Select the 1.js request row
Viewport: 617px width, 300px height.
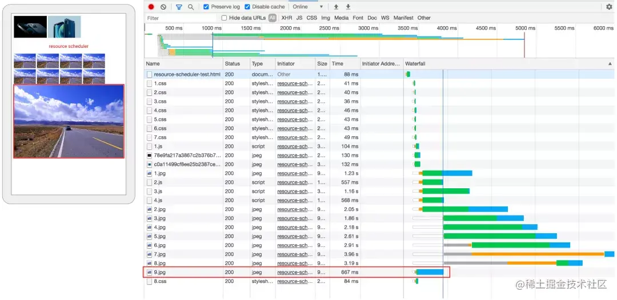379,147
